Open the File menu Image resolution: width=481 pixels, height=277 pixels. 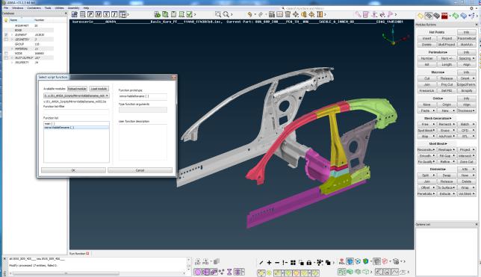(6, 8)
